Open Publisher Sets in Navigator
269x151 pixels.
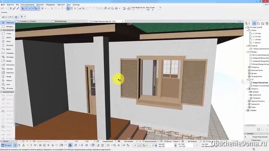coord(267,23)
